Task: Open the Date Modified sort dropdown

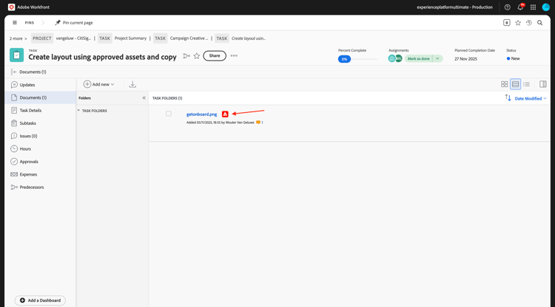Action: (x=531, y=98)
